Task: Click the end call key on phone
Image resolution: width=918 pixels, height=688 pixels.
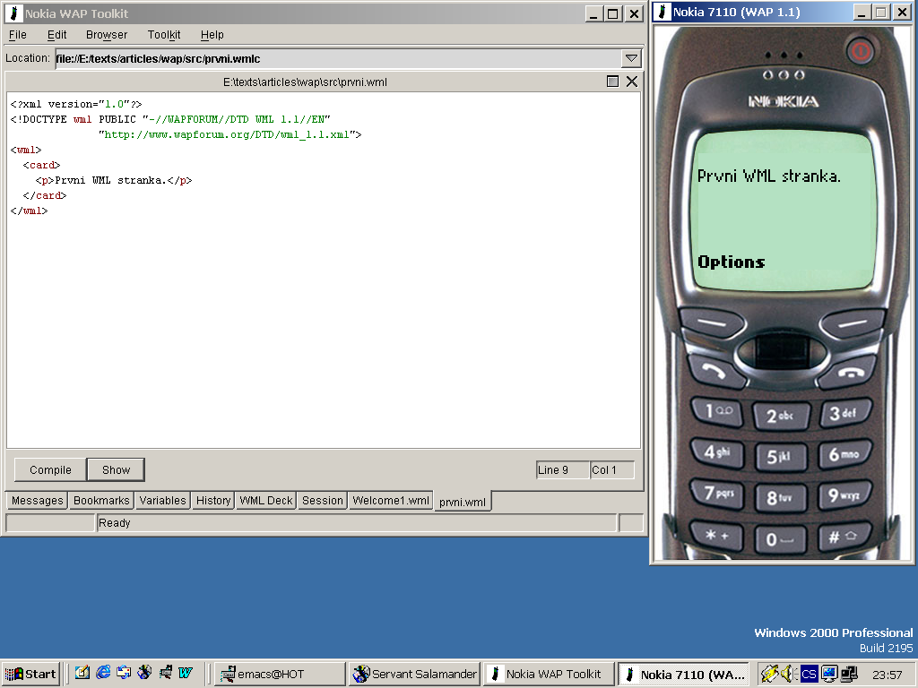Action: coord(849,373)
